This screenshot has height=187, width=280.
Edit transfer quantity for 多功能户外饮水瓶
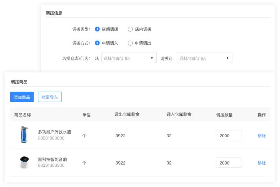pyautogui.click(x=229, y=135)
